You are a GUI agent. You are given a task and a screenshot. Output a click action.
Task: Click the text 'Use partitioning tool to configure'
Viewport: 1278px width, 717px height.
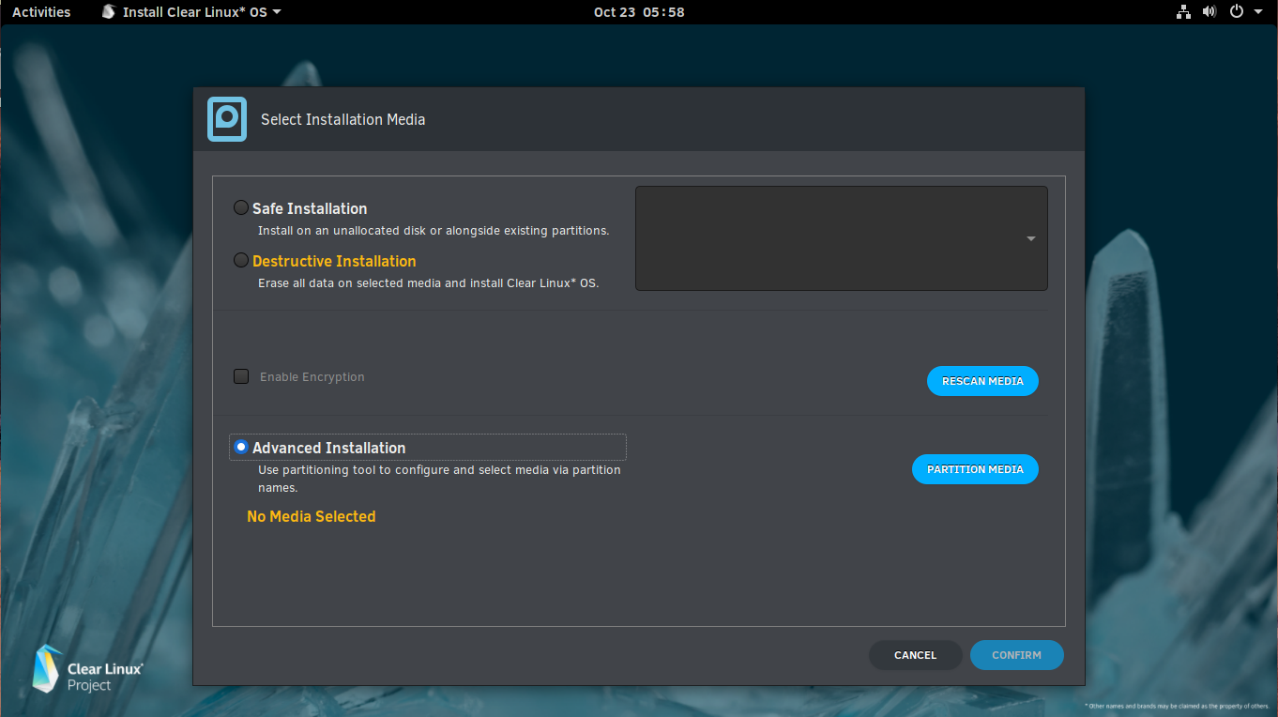pyautogui.click(x=354, y=469)
